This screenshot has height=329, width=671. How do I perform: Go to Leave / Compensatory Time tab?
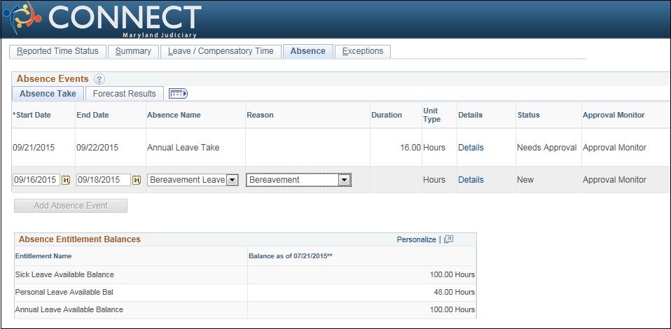(x=221, y=51)
